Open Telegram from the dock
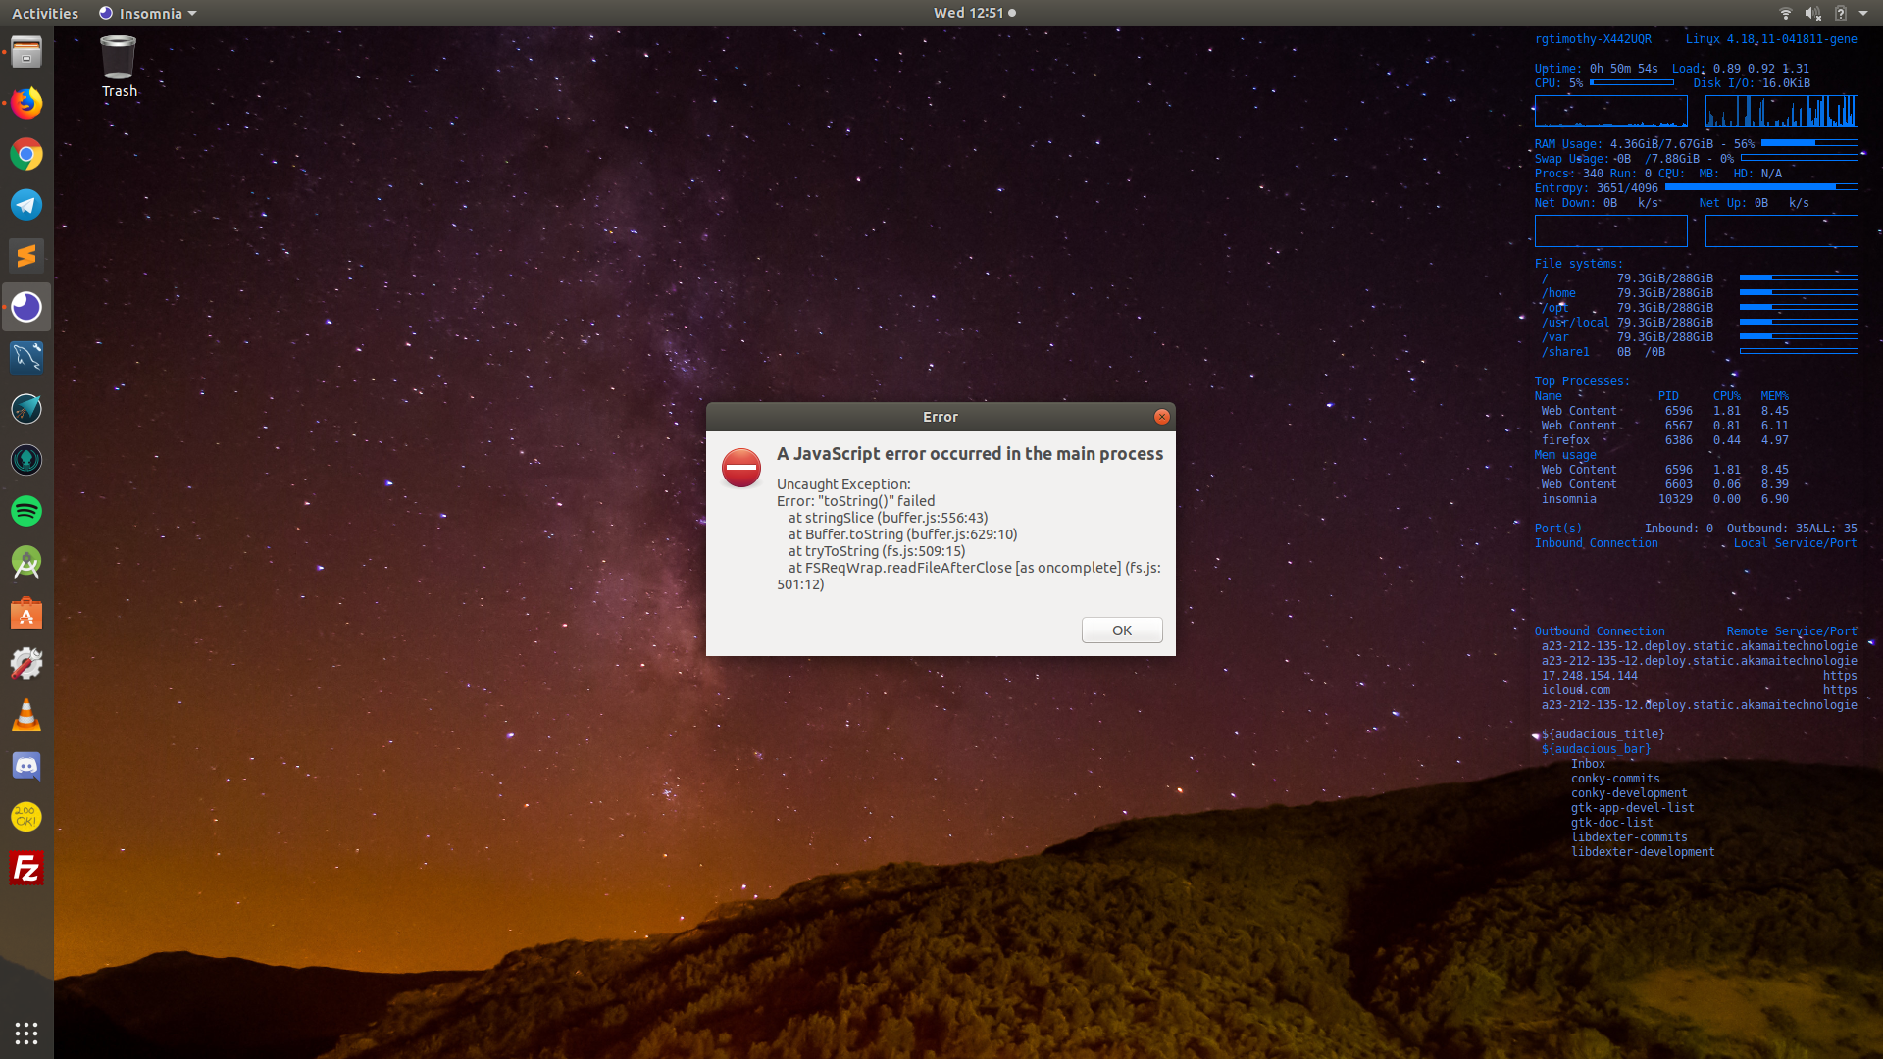The image size is (1883, 1059). [x=26, y=205]
